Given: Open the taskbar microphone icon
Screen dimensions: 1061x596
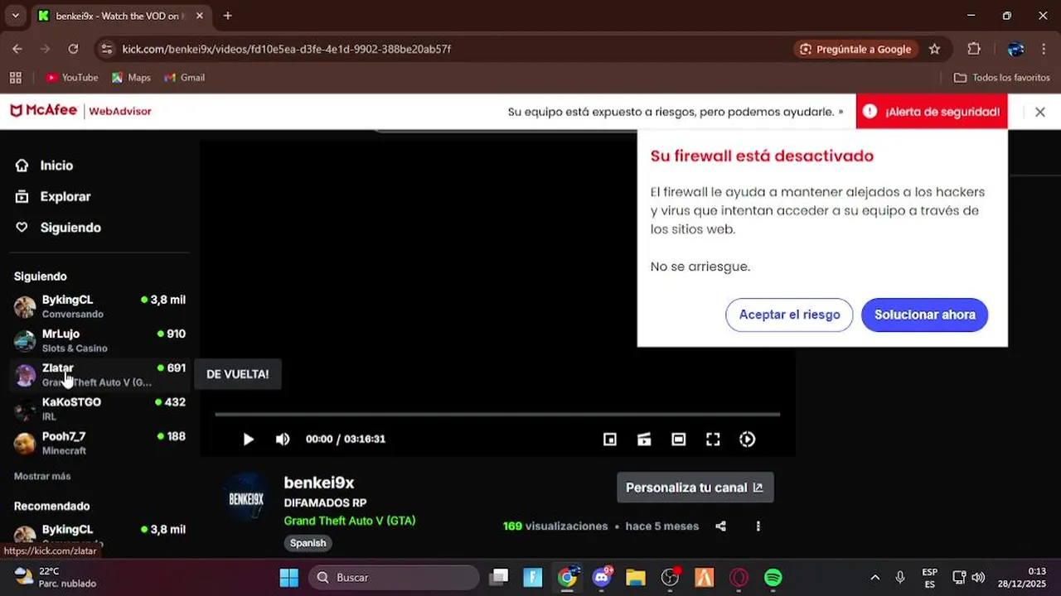Looking at the screenshot, I should point(900,578).
